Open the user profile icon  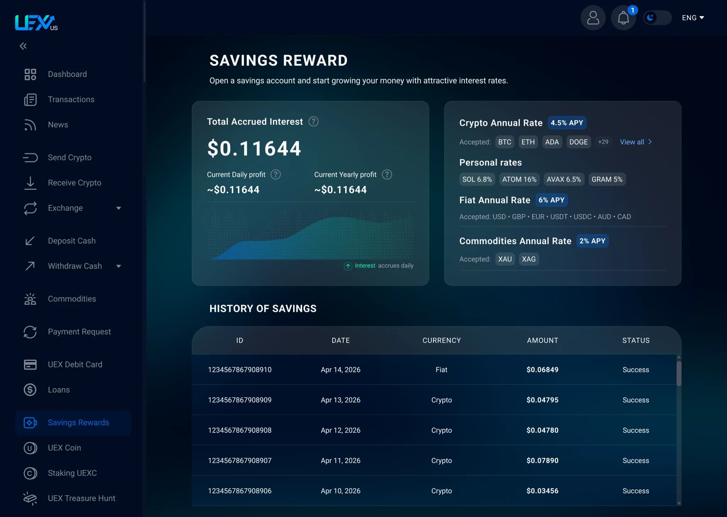coord(593,18)
